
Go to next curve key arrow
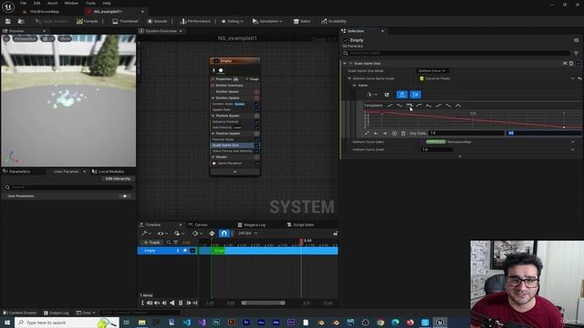[385, 133]
